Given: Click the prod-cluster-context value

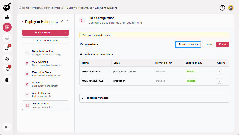Looking at the screenshot, I should [x=124, y=72].
